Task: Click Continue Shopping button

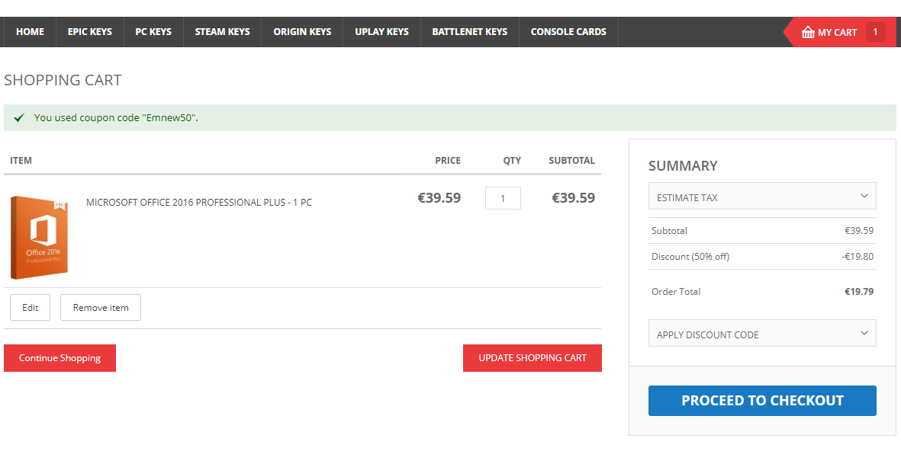Action: tap(60, 358)
